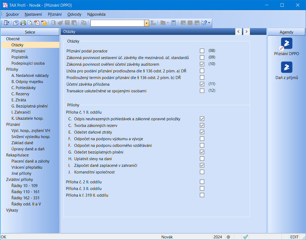Image resolution: width=306 pixels, height=240 pixels.
Task: Click the third grayed comment icon
Action: pyautogui.click(x=197, y=23)
